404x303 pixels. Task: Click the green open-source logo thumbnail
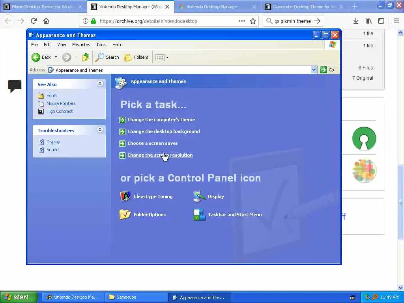(x=364, y=138)
